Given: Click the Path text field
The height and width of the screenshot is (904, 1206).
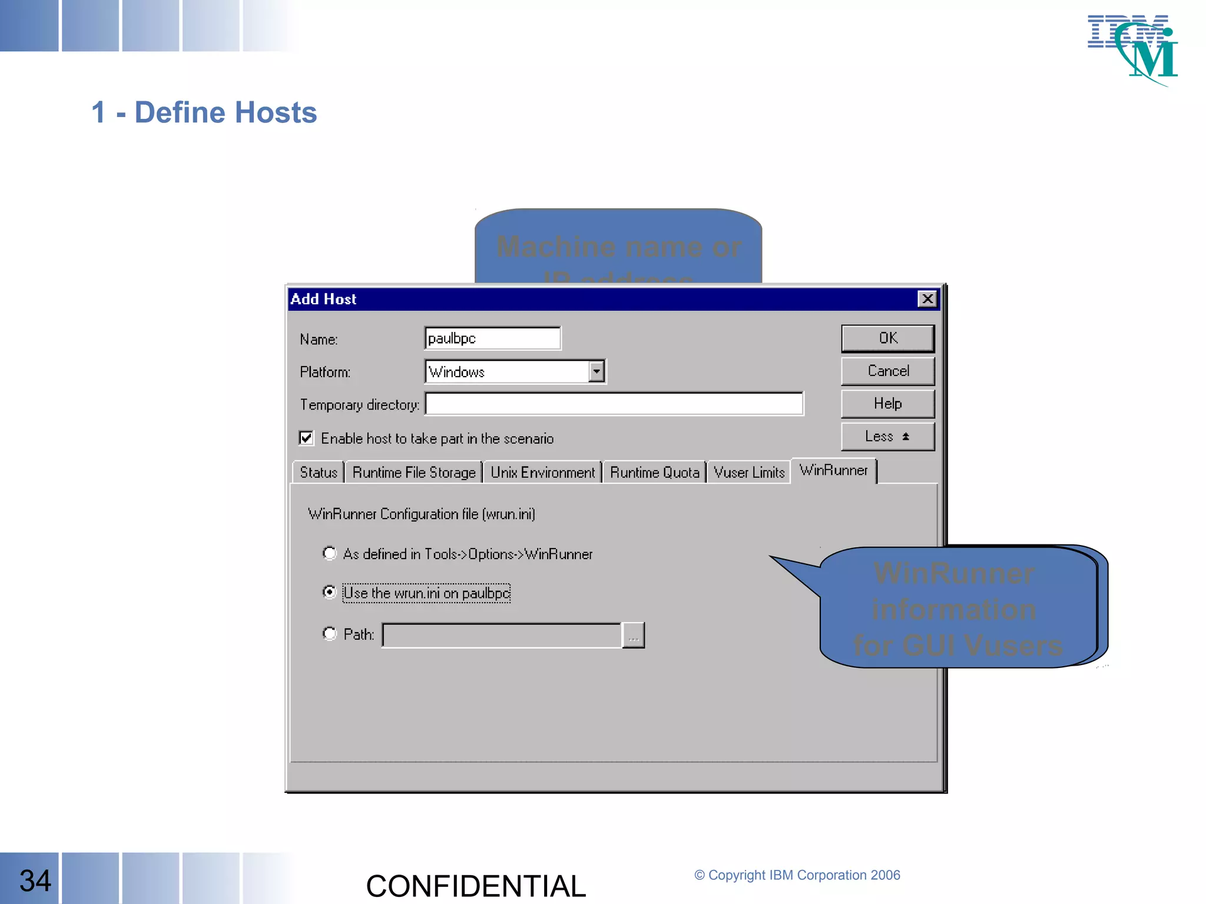Looking at the screenshot, I should (x=502, y=636).
